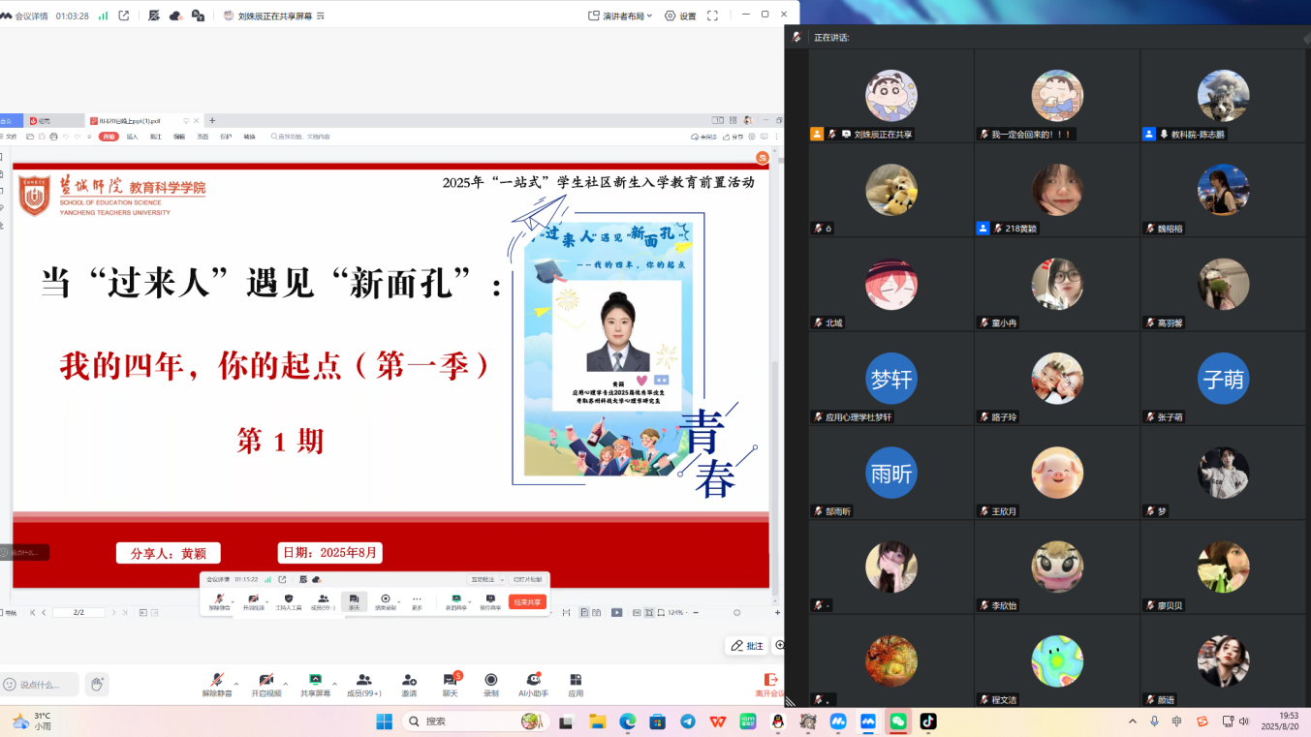Click the 说点什么 message input field

click(x=44, y=685)
